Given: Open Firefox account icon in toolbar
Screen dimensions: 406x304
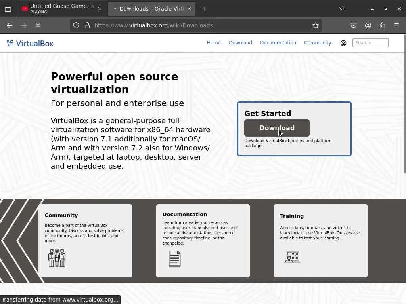Looking at the screenshot, I should [368, 25].
